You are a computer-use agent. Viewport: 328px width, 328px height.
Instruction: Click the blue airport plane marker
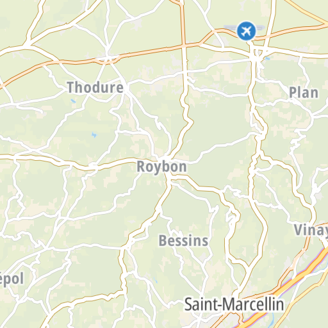[x=246, y=31]
